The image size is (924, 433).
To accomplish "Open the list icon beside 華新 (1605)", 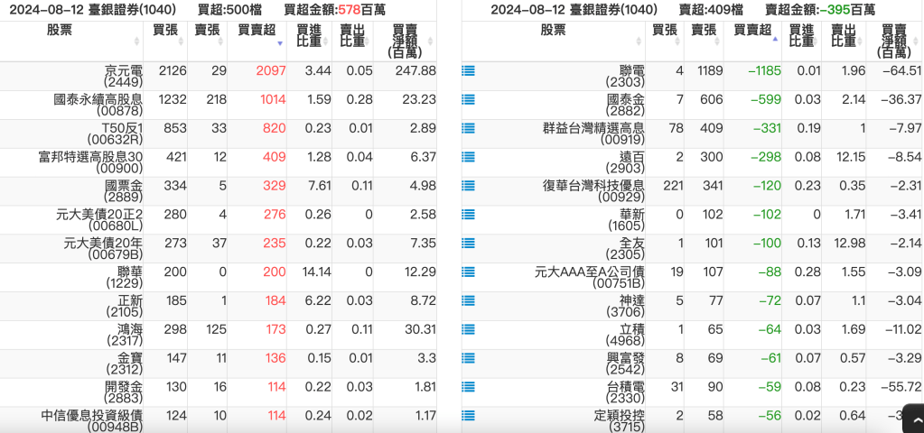I will 468,215.
